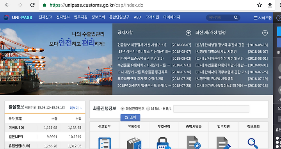This screenshot has width=281, height=149.
Task: Open notice 표준품명규격 추가 및 수정(7.25)
Action: coord(140,79)
